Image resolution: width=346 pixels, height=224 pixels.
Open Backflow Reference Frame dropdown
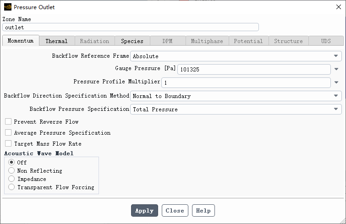(236, 56)
